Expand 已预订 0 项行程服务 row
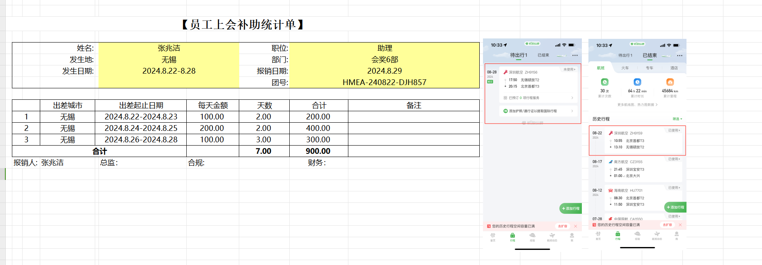Viewport: 762px width, 265px height. (572, 98)
